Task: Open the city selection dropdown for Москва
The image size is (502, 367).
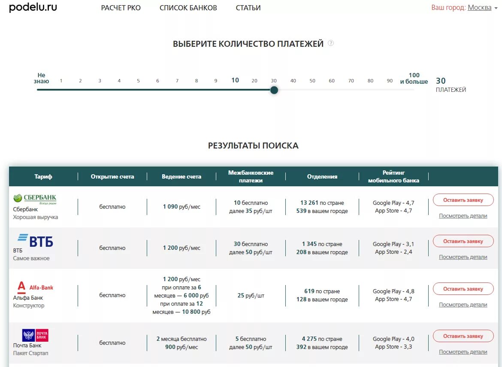Action: pyautogui.click(x=480, y=7)
